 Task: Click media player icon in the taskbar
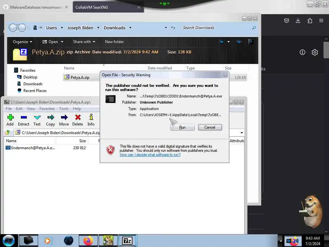48,241
